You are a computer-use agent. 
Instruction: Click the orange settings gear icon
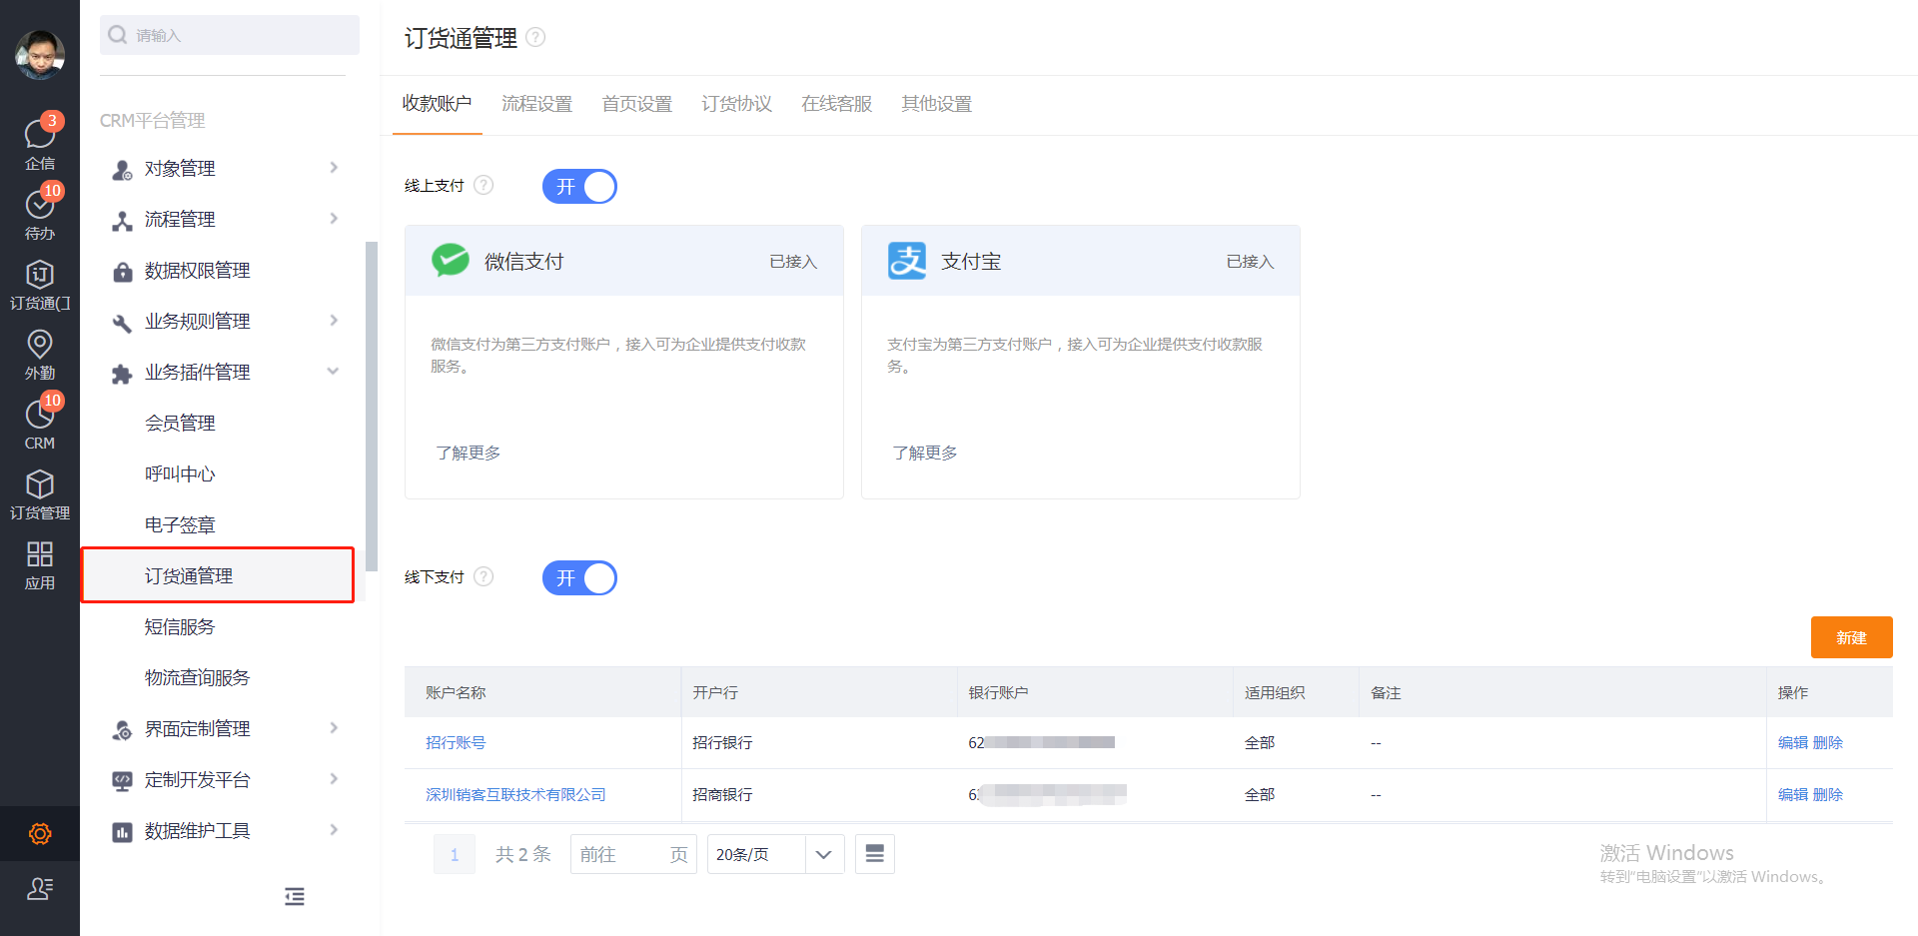(x=40, y=833)
